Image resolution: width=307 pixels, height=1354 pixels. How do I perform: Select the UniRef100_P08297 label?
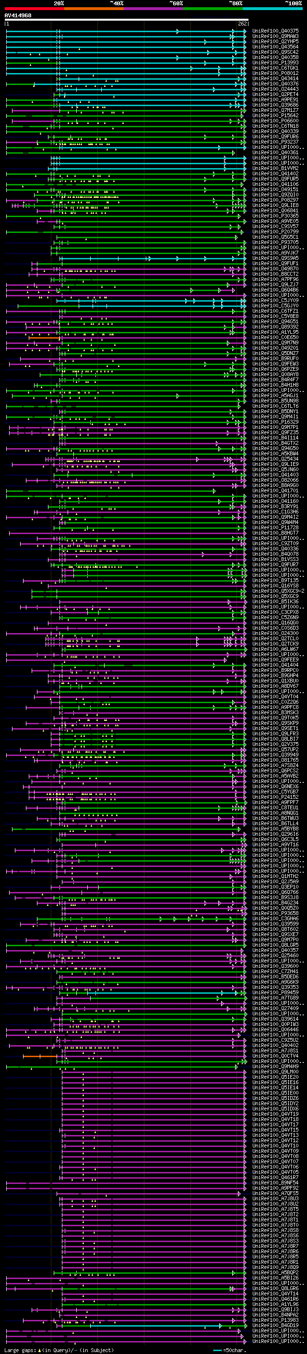(275, 200)
